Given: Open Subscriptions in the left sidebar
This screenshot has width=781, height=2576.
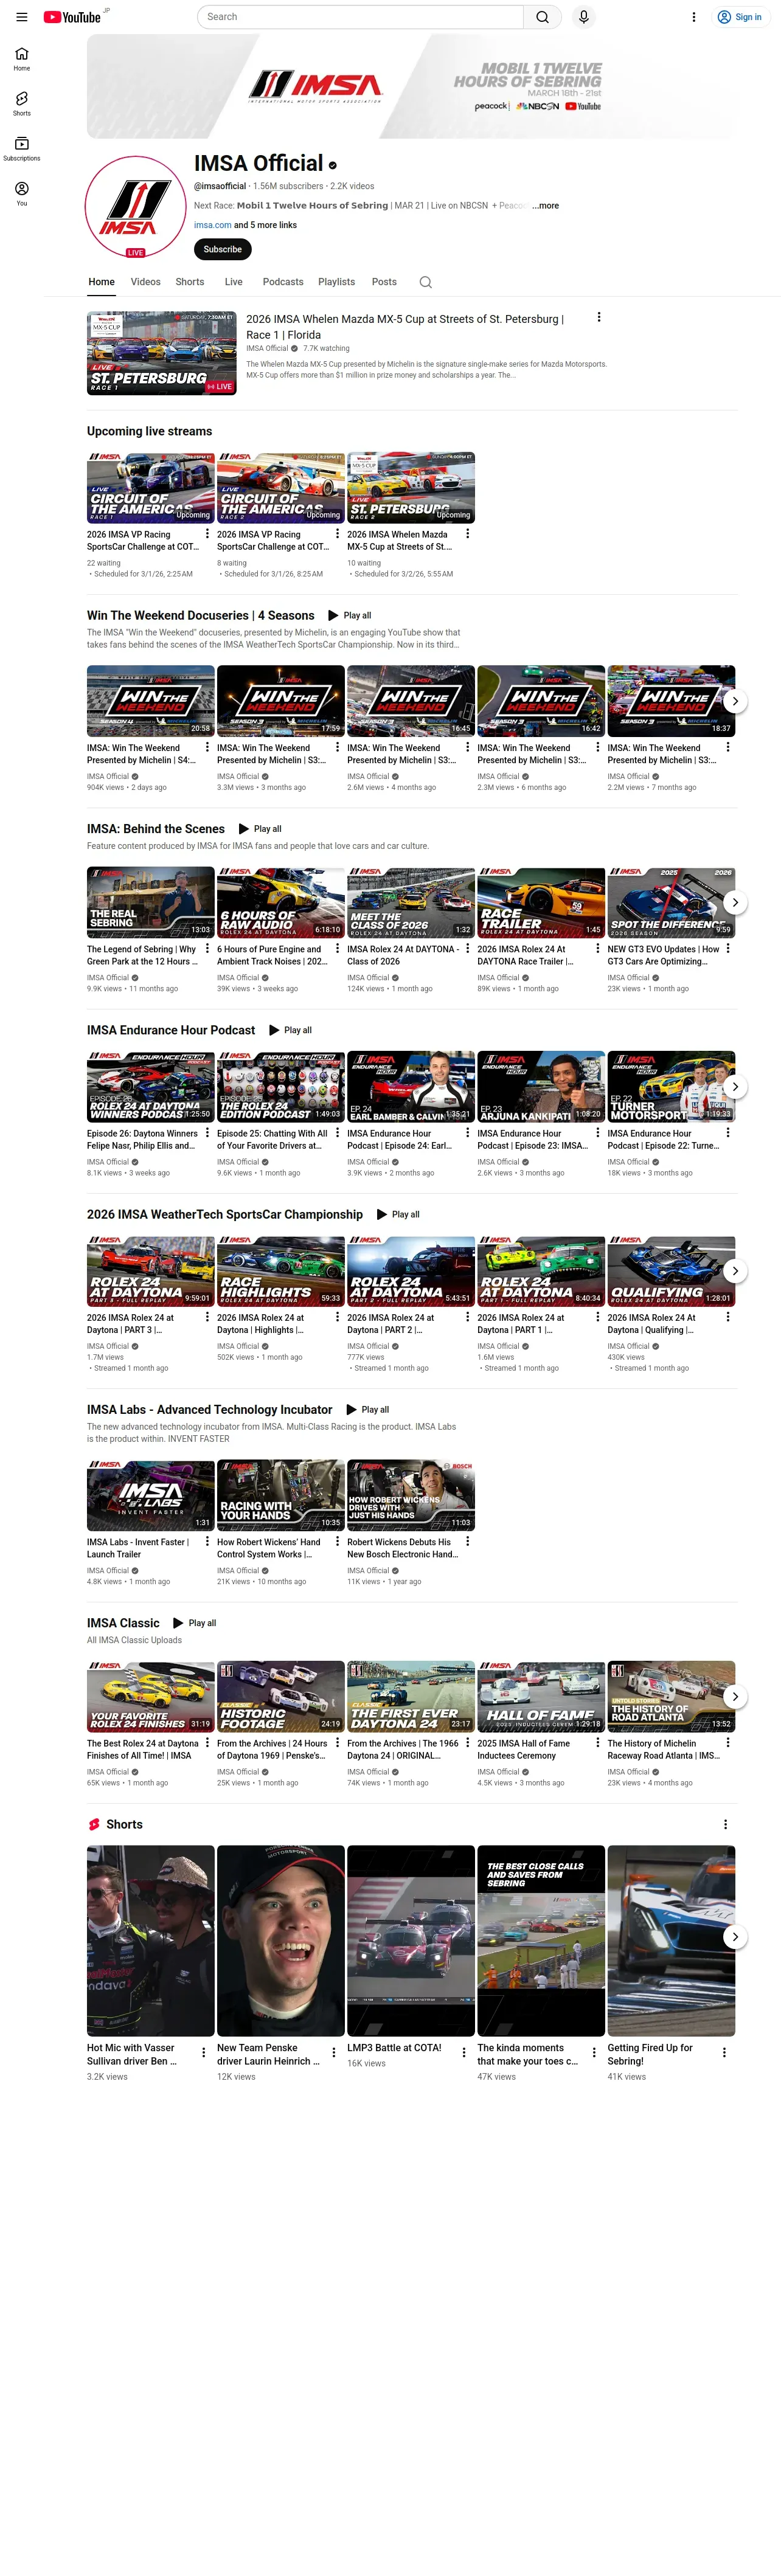Looking at the screenshot, I should (22, 149).
